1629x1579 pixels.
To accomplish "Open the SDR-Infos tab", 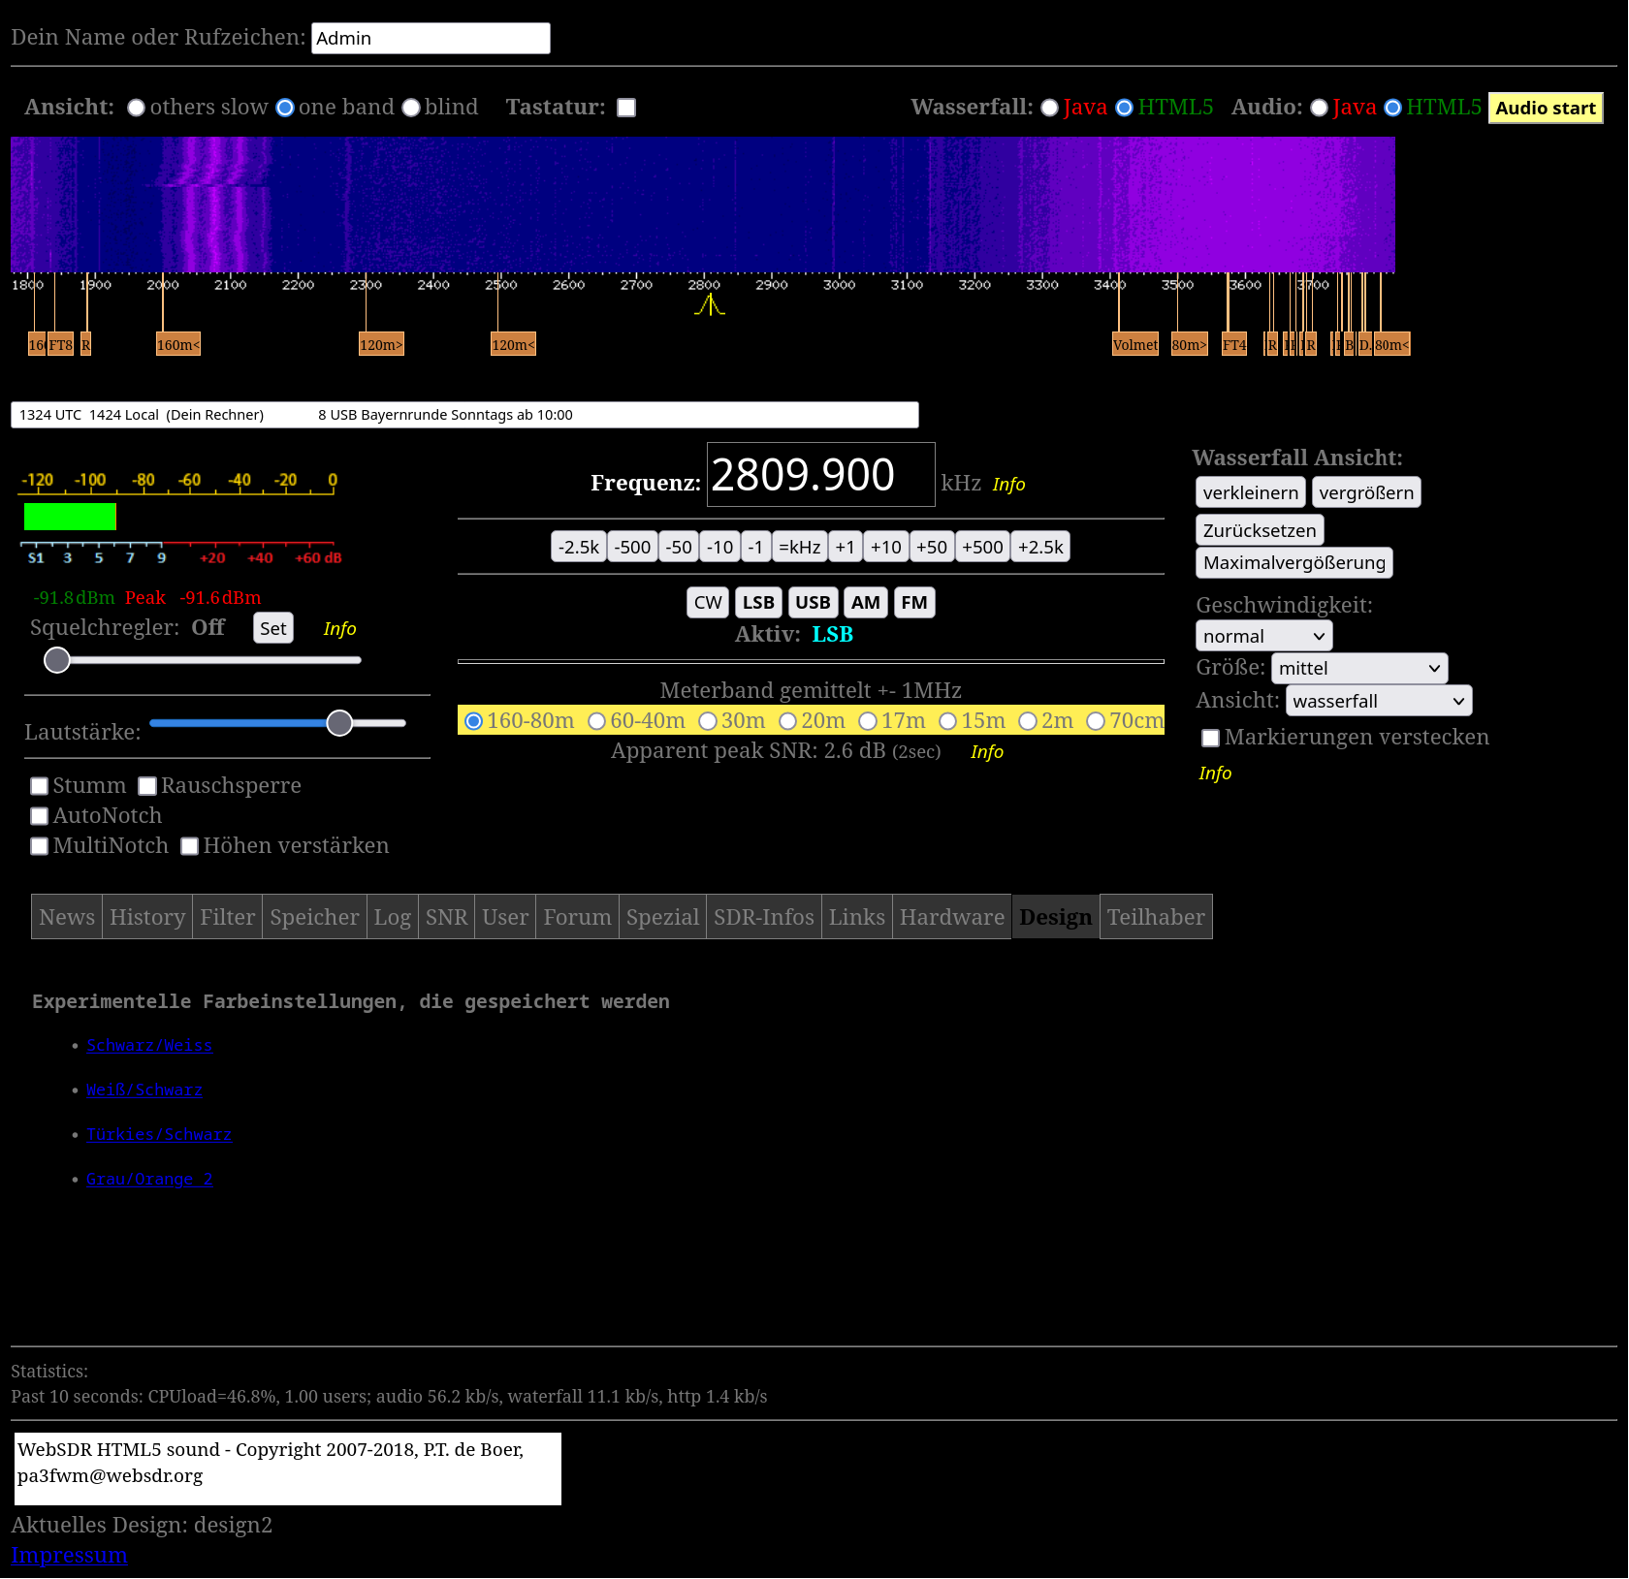I will (764, 917).
